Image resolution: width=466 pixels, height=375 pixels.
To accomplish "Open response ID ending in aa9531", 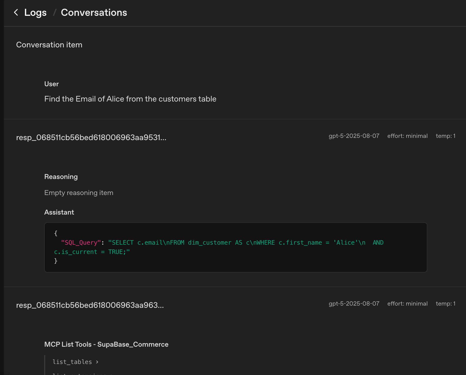I will coord(91,137).
